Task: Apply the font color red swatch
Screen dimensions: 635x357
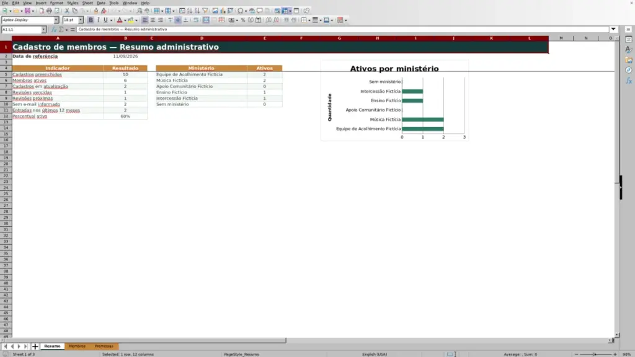Action: 120,20
